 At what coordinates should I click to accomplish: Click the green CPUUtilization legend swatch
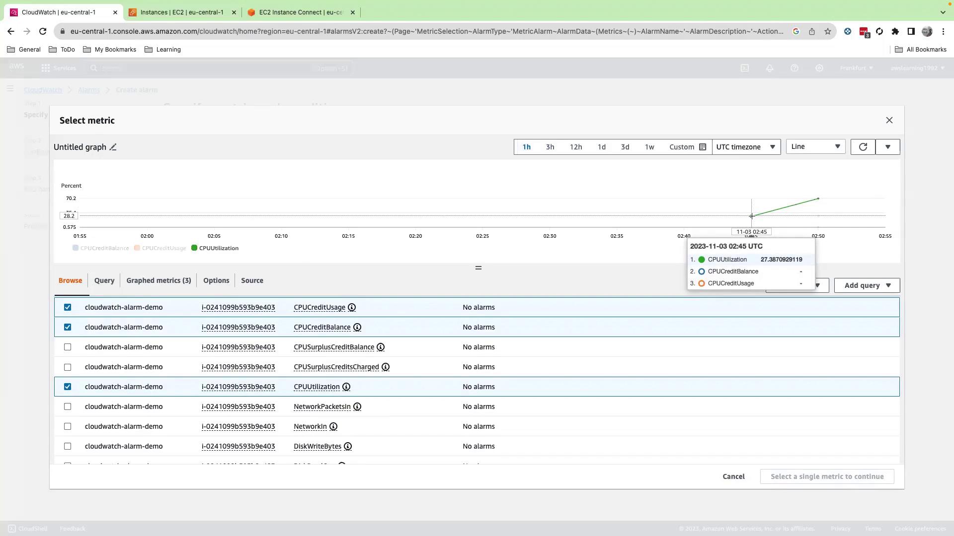click(194, 248)
